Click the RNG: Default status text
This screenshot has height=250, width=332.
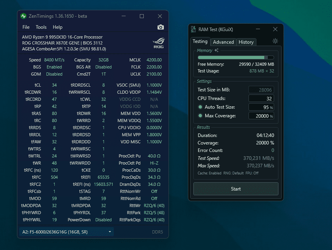click(x=233, y=173)
